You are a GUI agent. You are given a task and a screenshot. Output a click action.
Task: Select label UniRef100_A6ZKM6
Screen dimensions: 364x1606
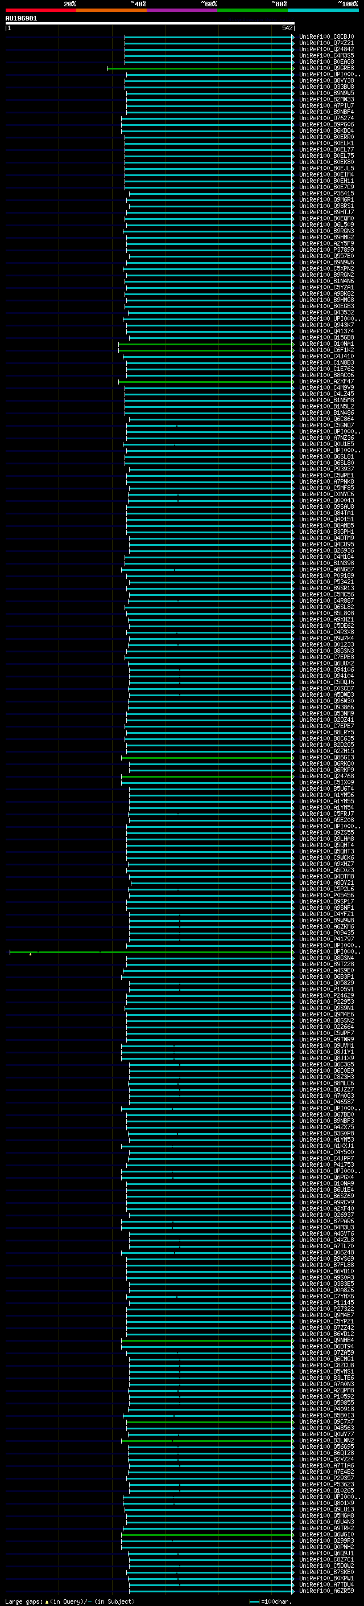click(x=326, y=927)
